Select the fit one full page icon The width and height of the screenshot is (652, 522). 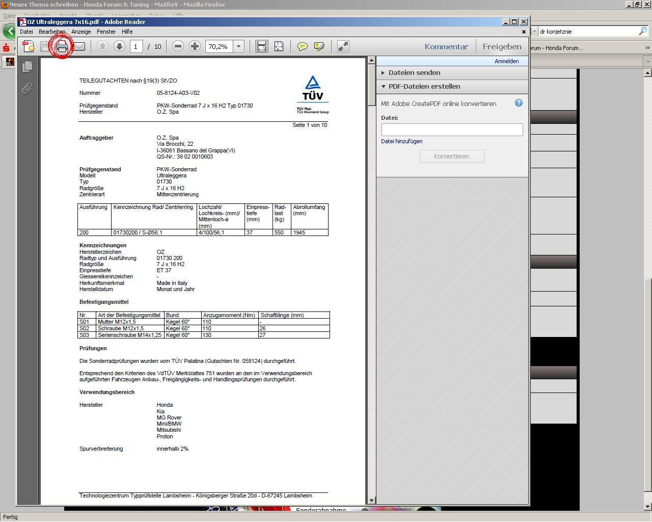coord(279,46)
